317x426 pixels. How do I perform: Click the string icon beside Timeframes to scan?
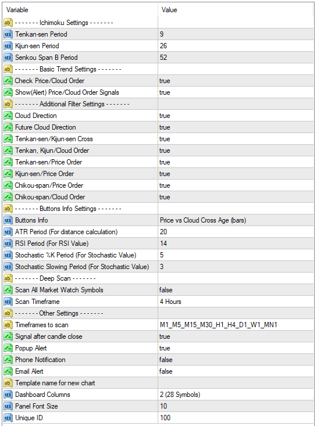8,325
